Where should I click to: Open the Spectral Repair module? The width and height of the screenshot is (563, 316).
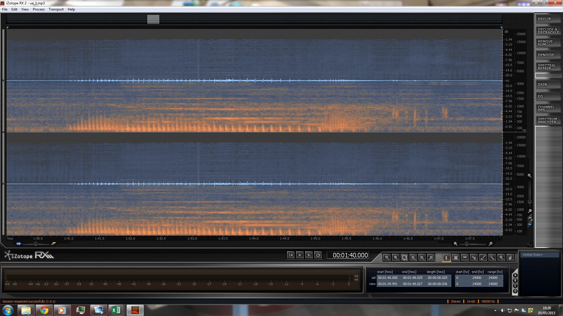(x=548, y=67)
